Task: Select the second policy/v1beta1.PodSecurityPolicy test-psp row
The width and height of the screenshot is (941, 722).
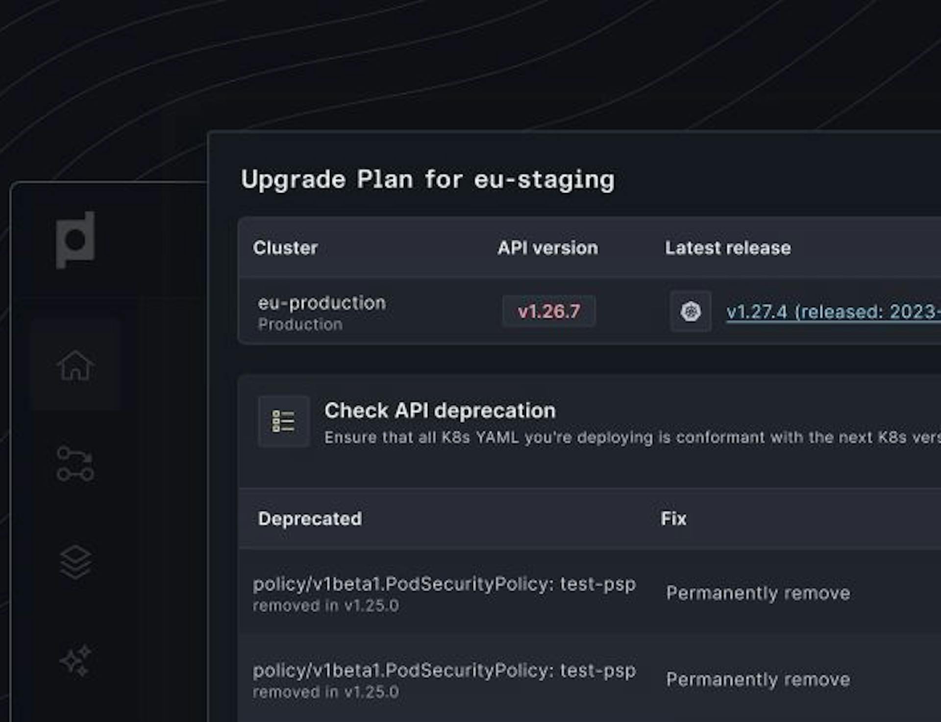Action: tap(589, 679)
